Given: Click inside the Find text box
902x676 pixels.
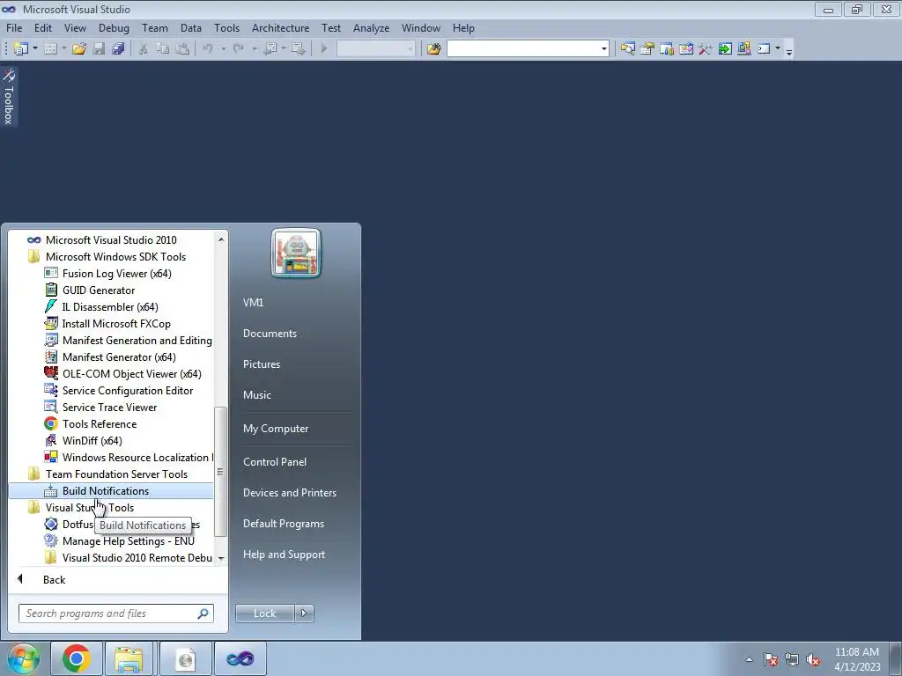Looking at the screenshot, I should click(x=523, y=49).
